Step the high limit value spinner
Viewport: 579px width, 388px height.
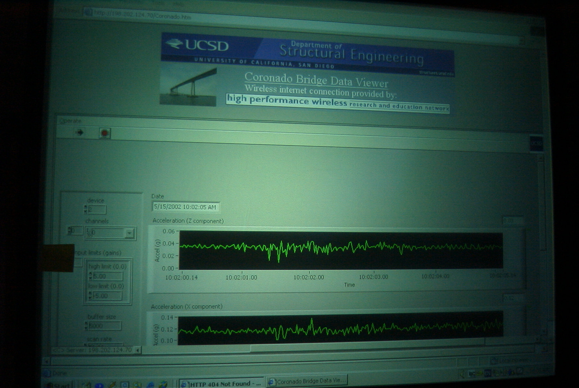tap(90, 276)
